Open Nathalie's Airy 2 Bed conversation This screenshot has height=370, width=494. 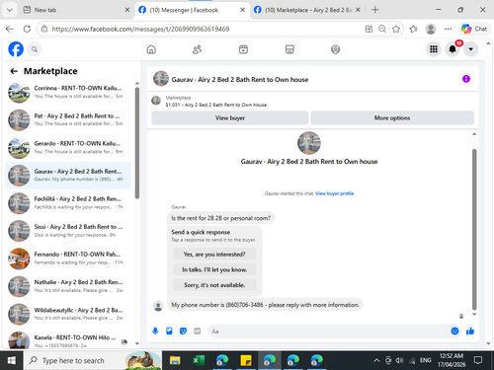click(x=67, y=286)
